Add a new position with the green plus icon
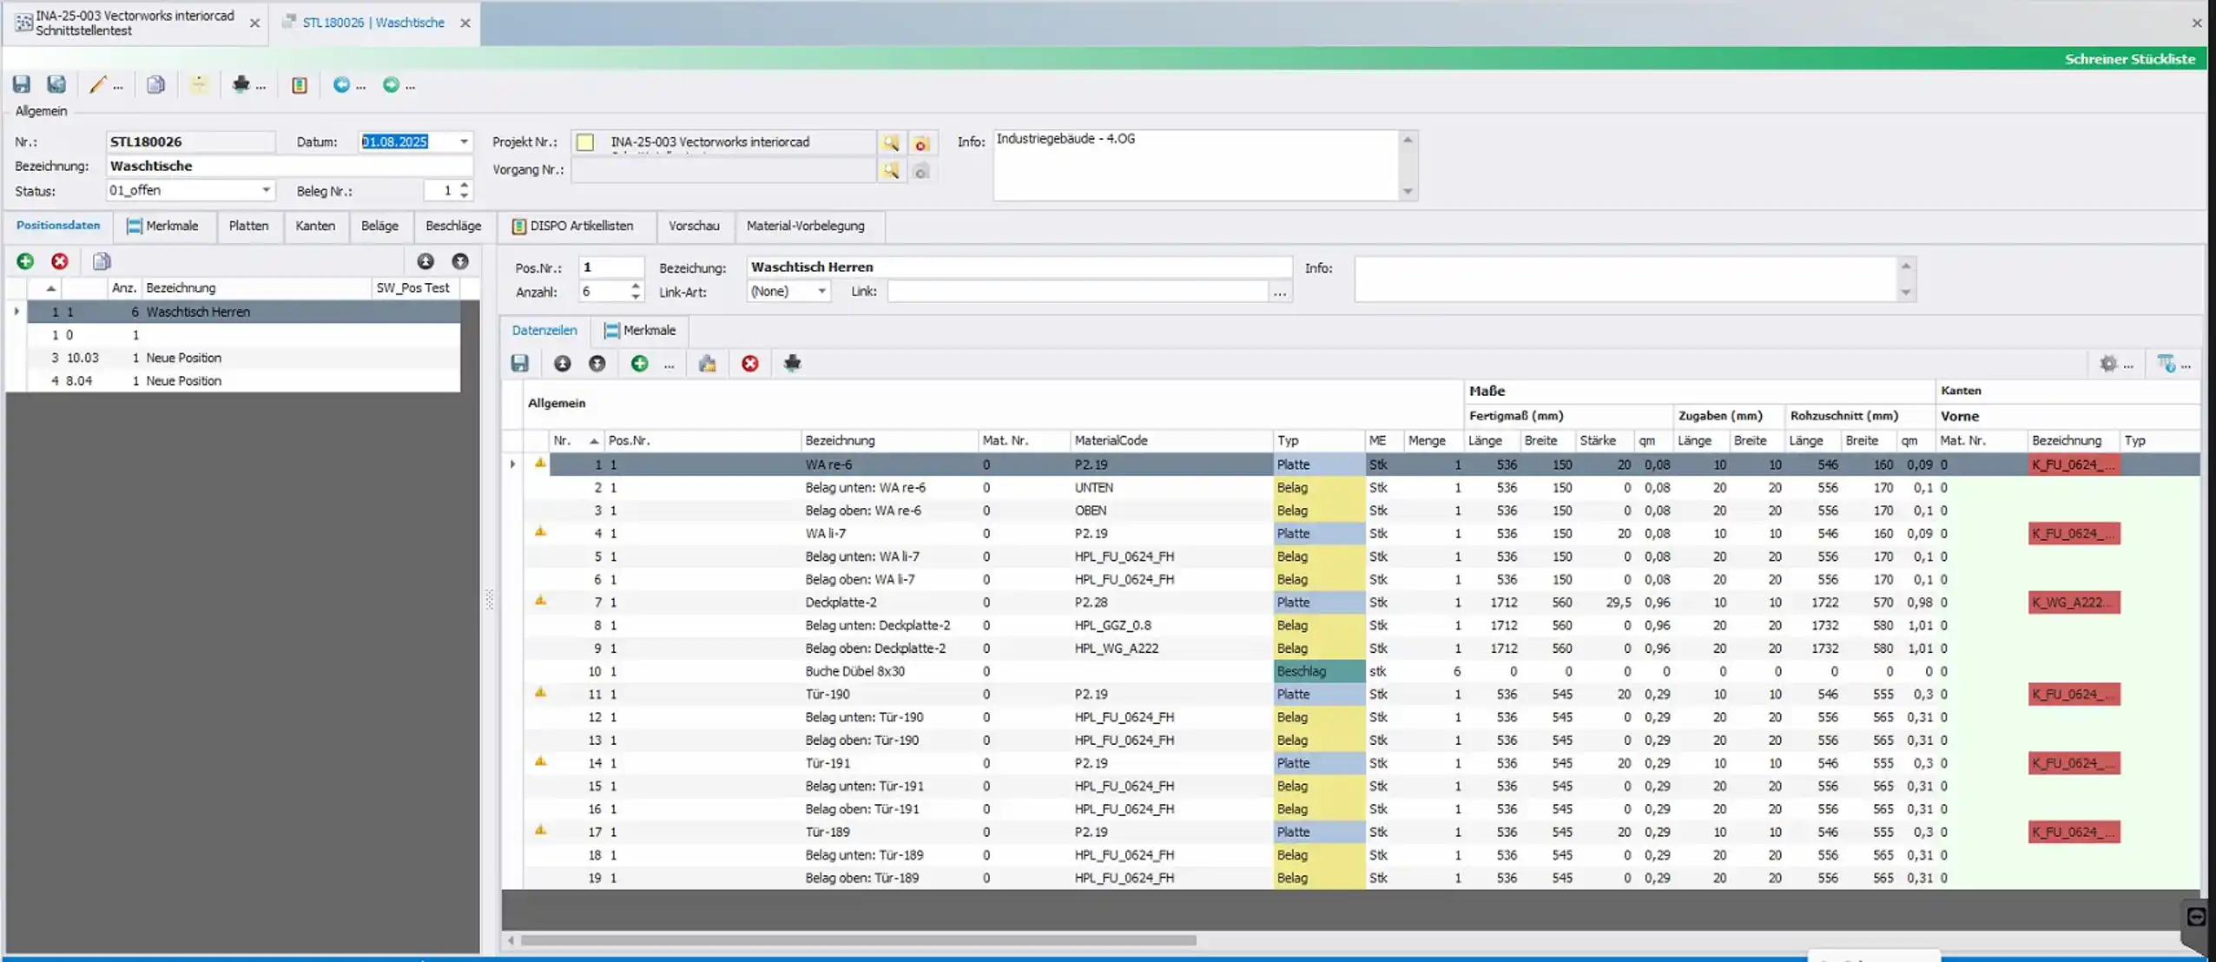Image resolution: width=2216 pixels, height=962 pixels. pyautogui.click(x=25, y=261)
